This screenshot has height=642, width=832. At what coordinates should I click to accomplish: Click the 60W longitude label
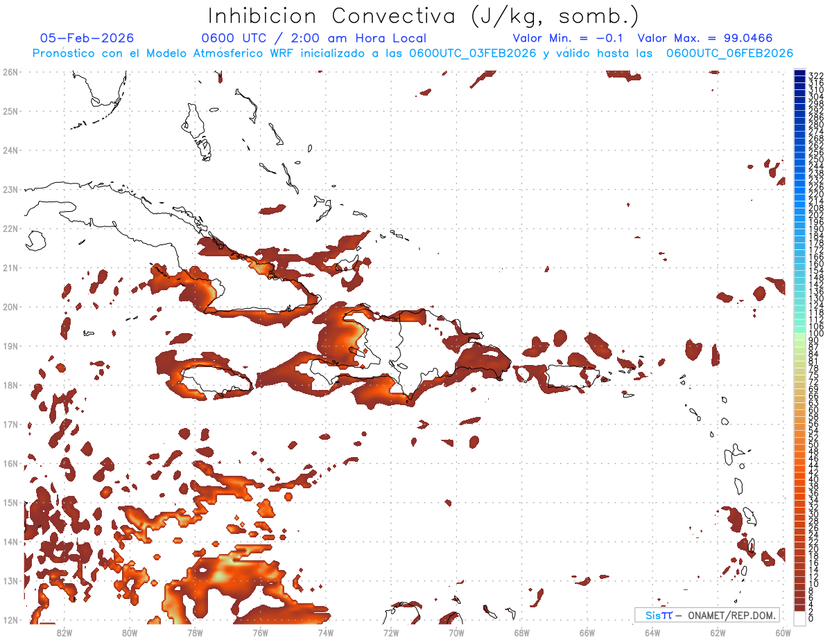pyautogui.click(x=783, y=632)
